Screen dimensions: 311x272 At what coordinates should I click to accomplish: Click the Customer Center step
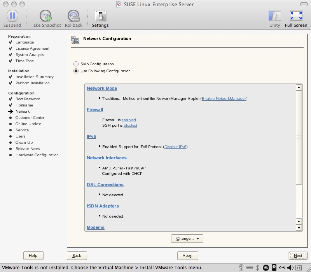30,118
